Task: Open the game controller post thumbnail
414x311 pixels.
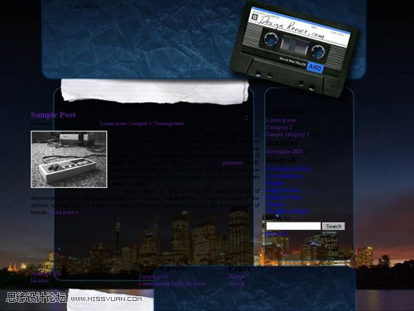Action: tap(69, 160)
